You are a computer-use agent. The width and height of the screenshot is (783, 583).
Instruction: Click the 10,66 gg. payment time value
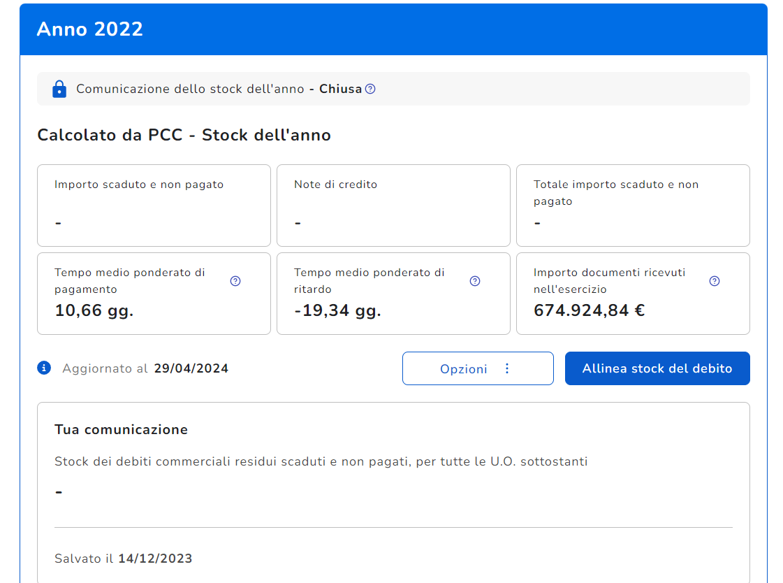point(94,310)
